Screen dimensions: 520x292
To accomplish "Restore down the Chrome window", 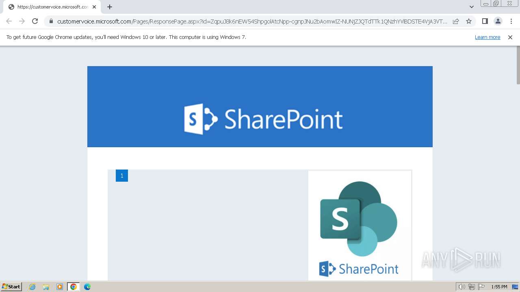I will coord(496,4).
